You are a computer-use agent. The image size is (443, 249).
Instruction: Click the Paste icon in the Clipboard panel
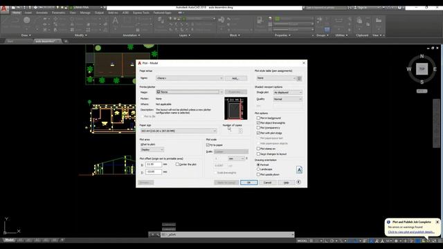[359, 20]
